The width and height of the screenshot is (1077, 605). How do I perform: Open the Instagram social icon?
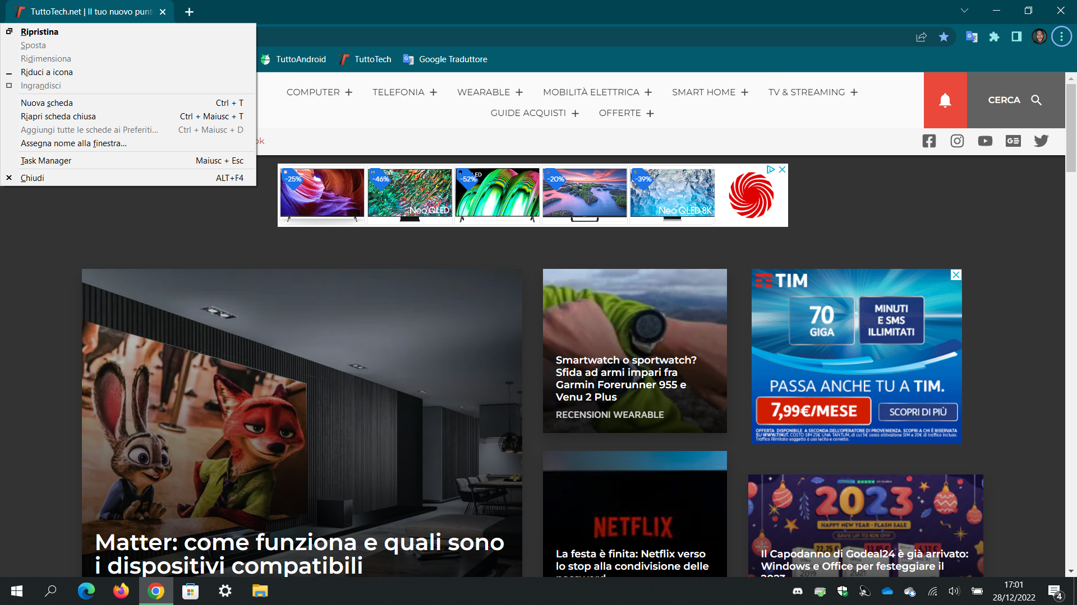pos(957,141)
